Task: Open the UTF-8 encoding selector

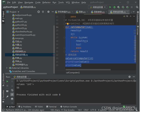Action: coord(93,110)
